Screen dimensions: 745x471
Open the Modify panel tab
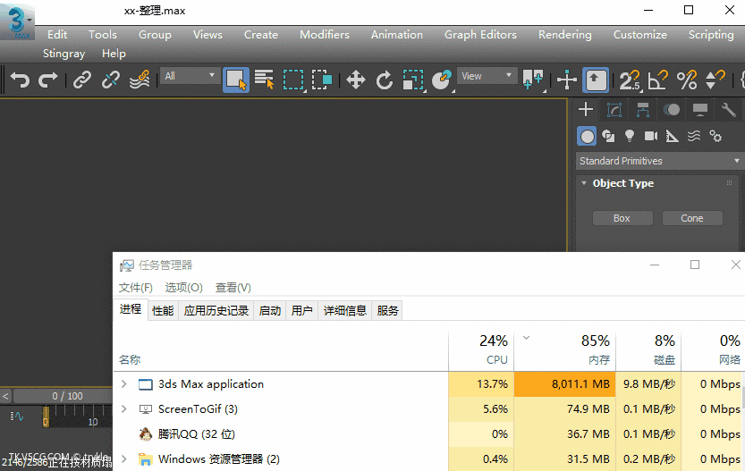(614, 110)
